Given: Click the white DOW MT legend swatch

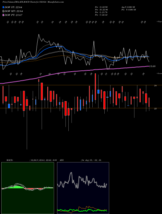Looking at the screenshot, I should click(x=4, y=11).
